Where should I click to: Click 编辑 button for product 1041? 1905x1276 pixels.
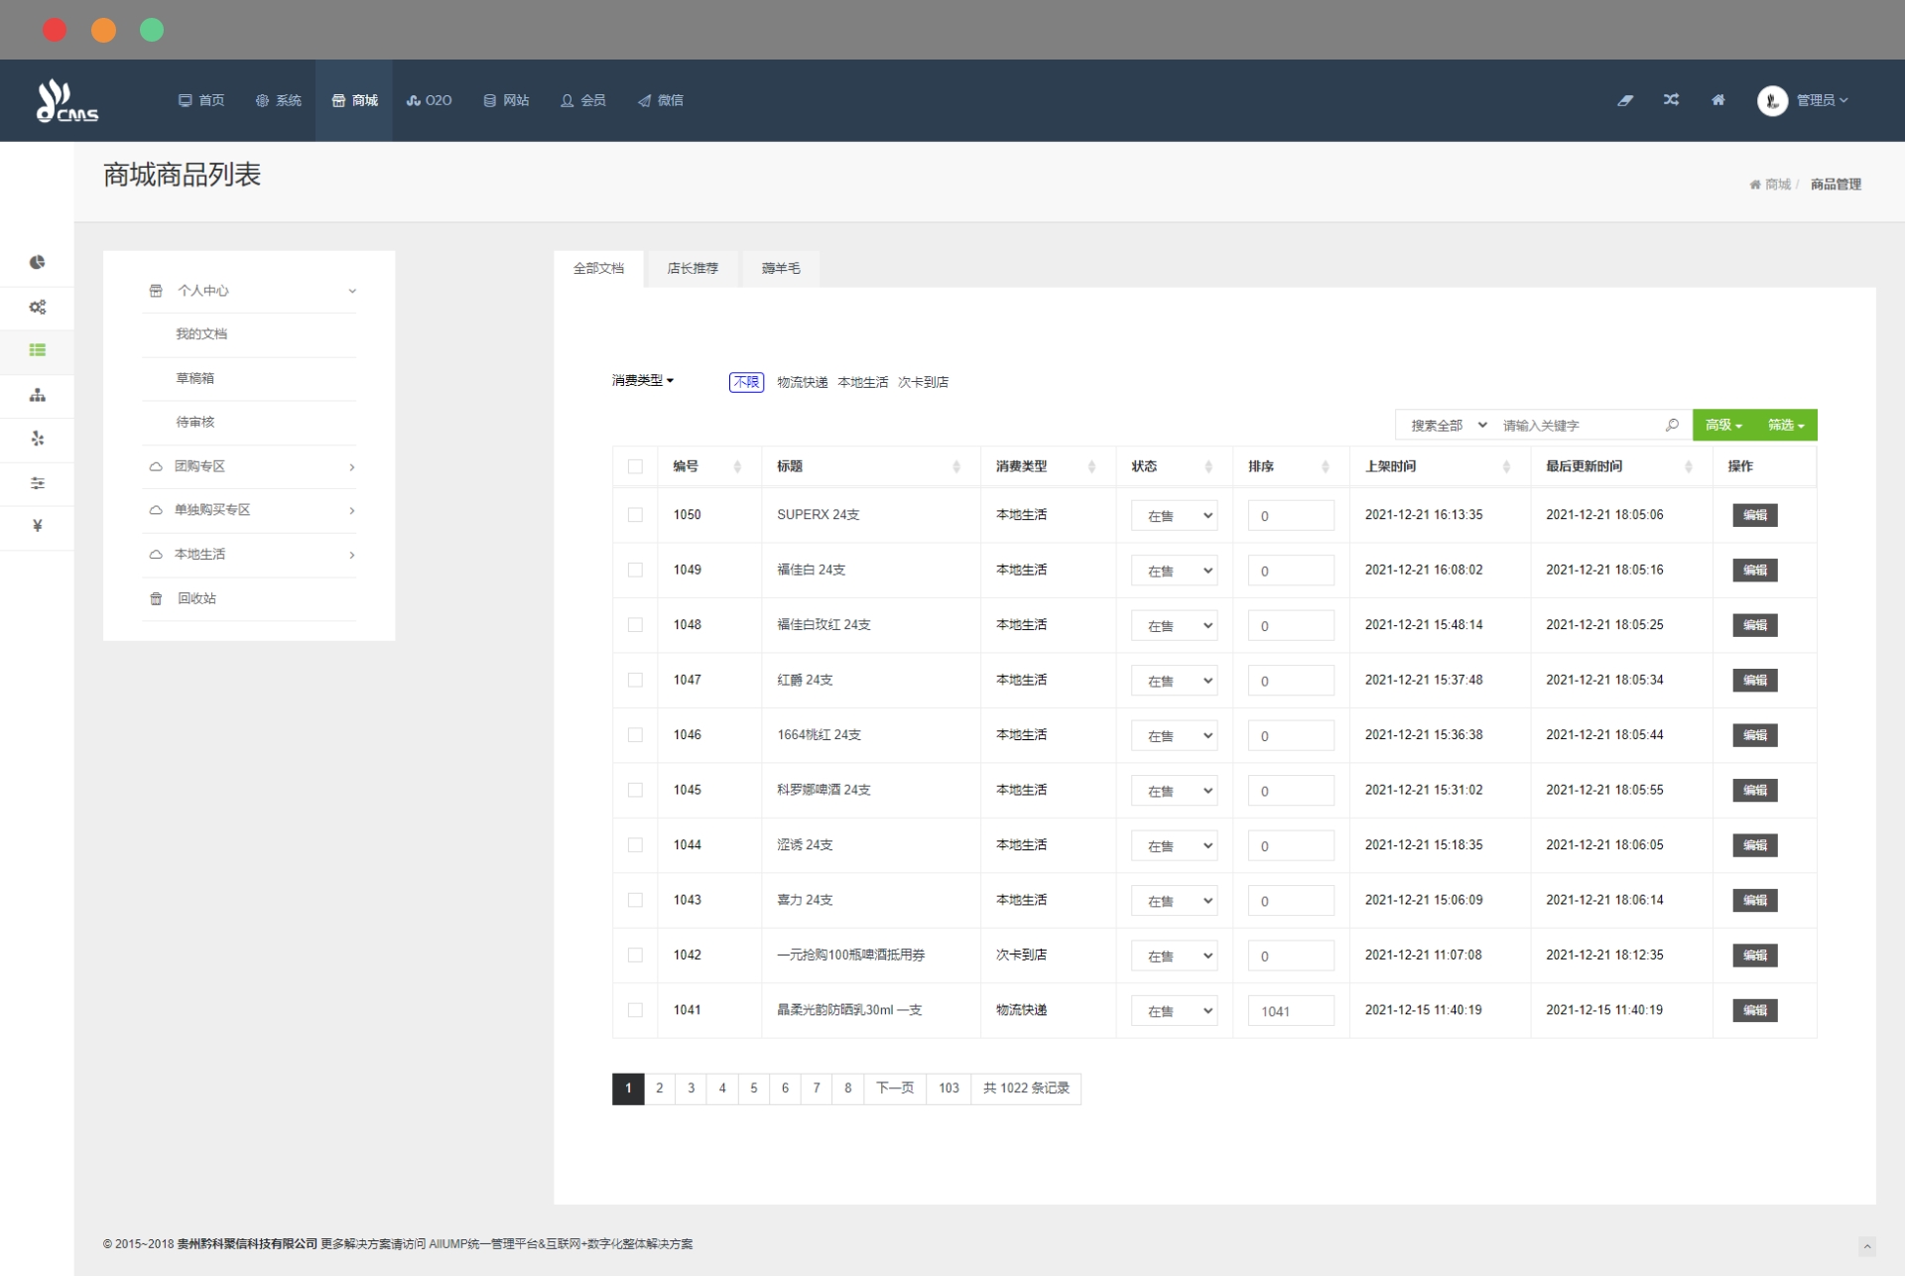pyautogui.click(x=1754, y=1010)
